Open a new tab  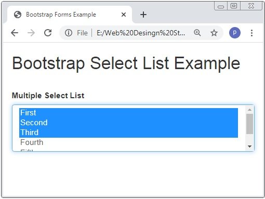tap(143, 15)
